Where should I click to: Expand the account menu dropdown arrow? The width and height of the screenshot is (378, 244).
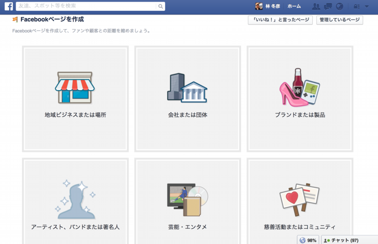[x=367, y=7]
